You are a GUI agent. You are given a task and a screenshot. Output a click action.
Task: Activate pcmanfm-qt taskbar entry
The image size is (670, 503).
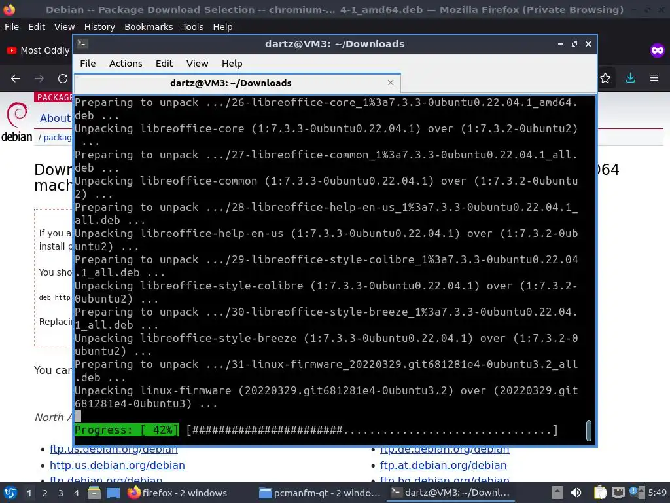(320, 493)
